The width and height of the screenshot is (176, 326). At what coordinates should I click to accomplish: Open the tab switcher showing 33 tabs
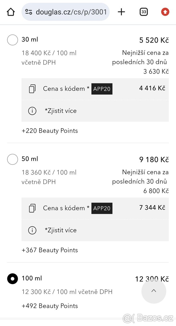144,12
